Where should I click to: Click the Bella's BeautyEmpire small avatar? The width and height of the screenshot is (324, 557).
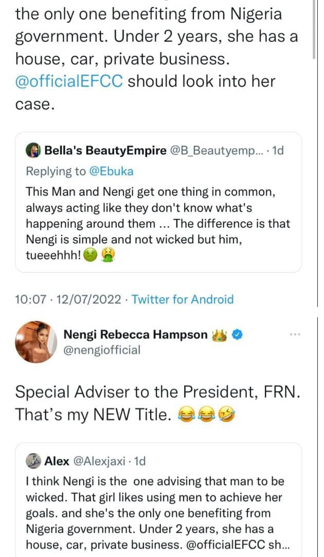click(x=33, y=151)
